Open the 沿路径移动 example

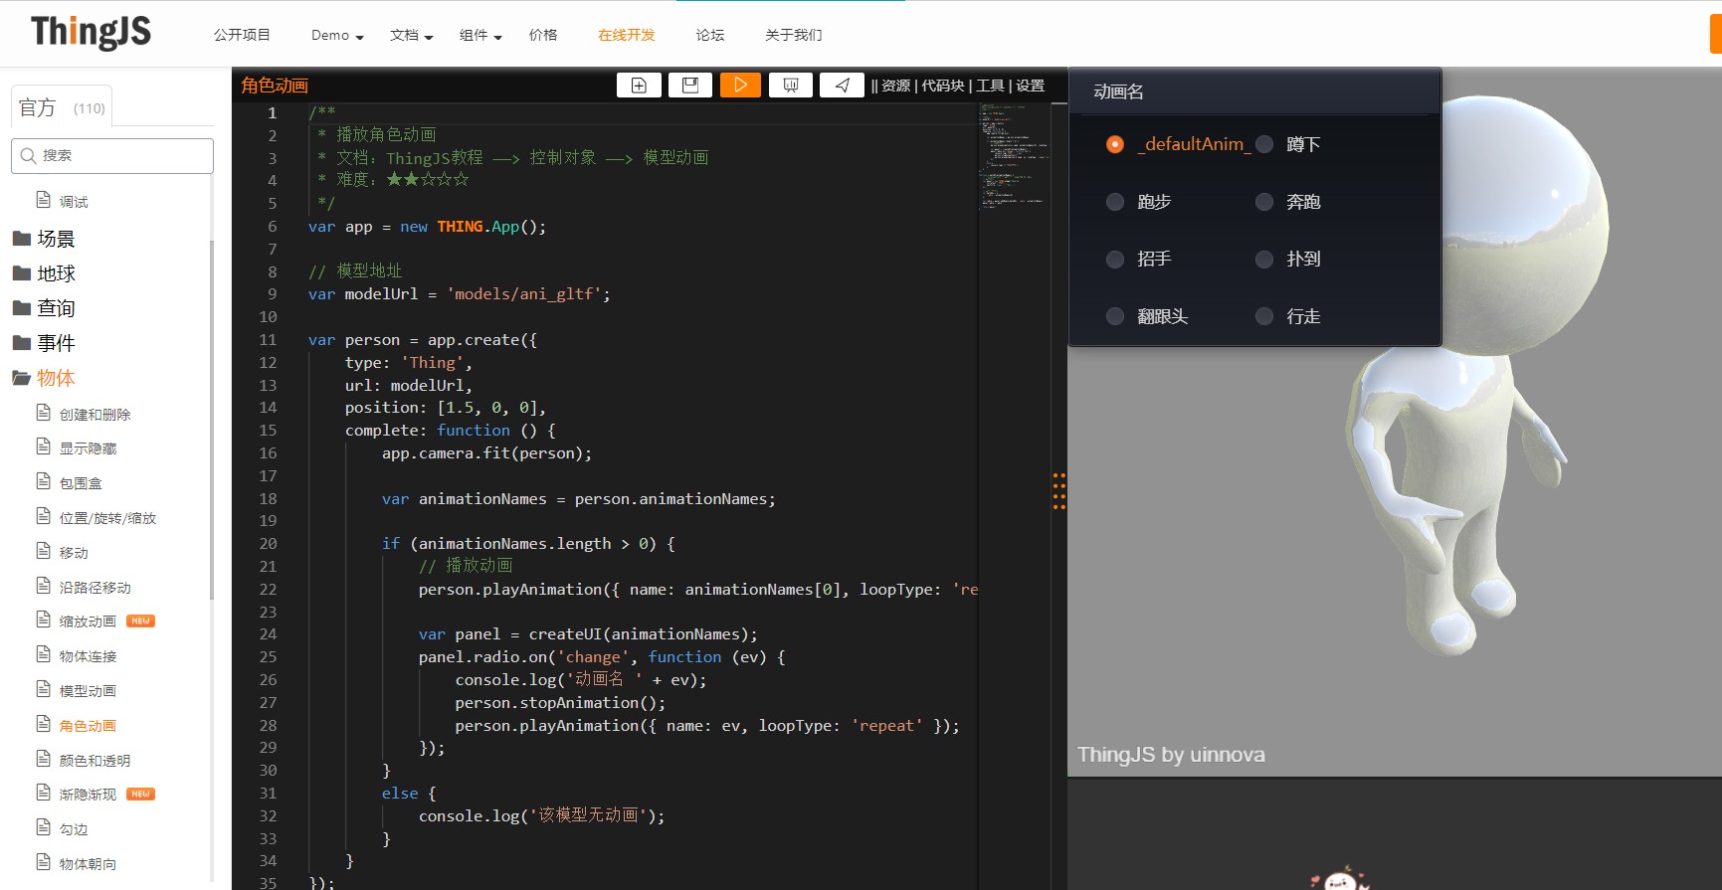(95, 588)
